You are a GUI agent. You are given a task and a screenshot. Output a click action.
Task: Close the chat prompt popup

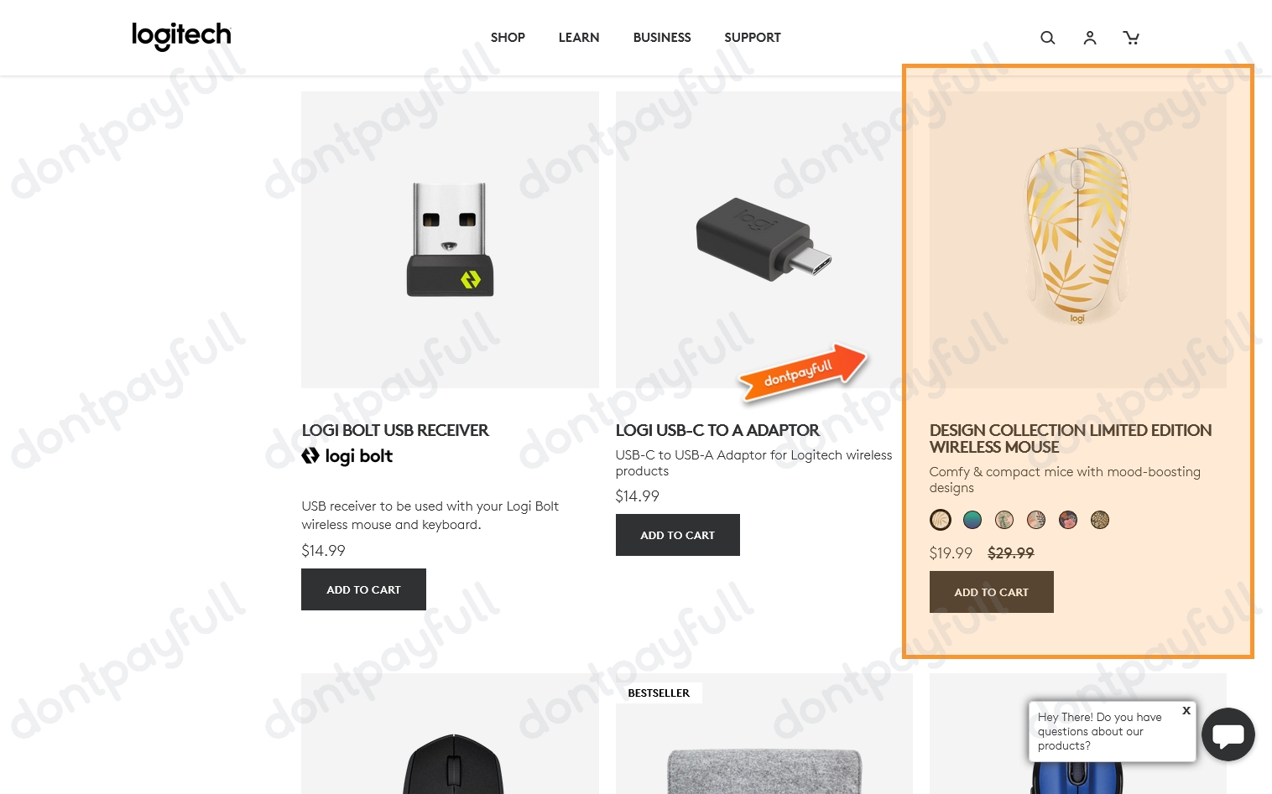coord(1186,710)
